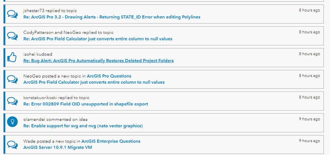Open reply about Field Calculator null values
330x155 pixels.
98,39
